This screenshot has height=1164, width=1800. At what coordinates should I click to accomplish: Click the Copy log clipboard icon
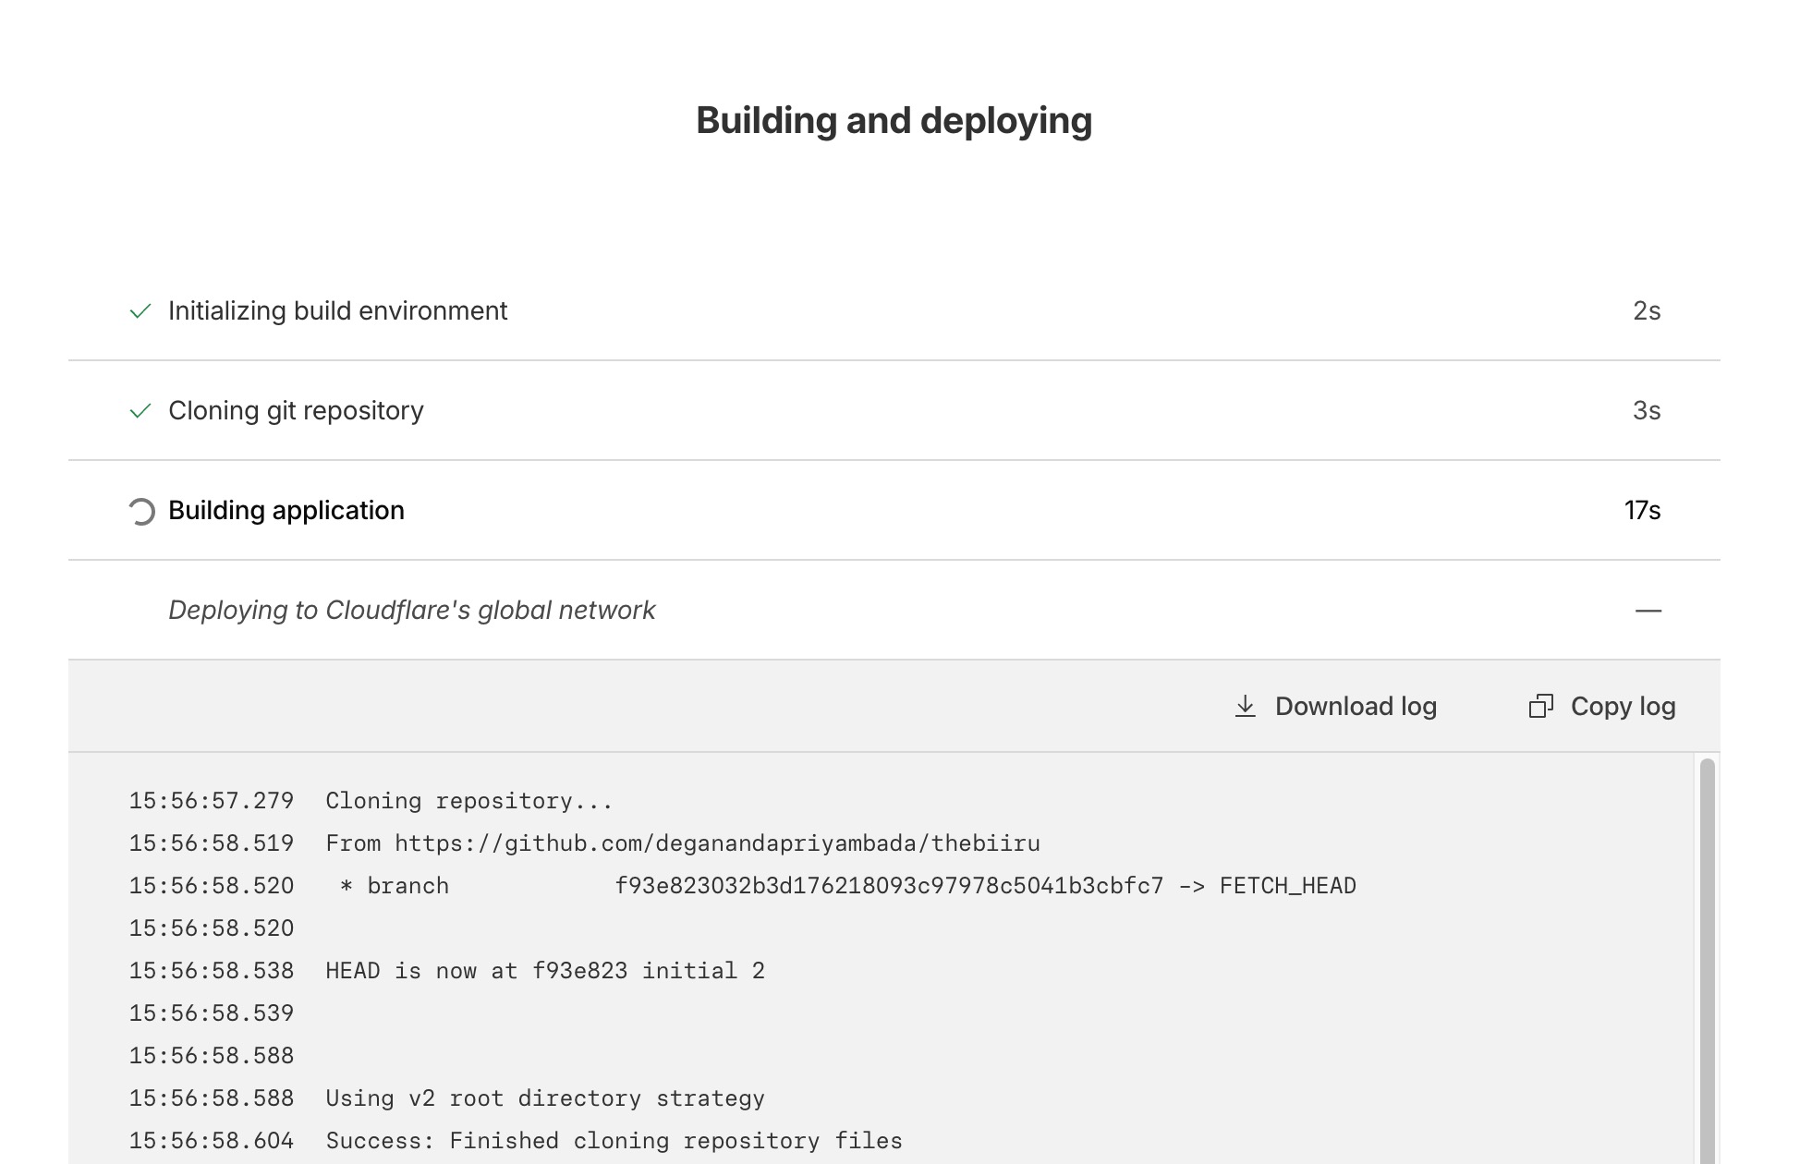point(1540,707)
